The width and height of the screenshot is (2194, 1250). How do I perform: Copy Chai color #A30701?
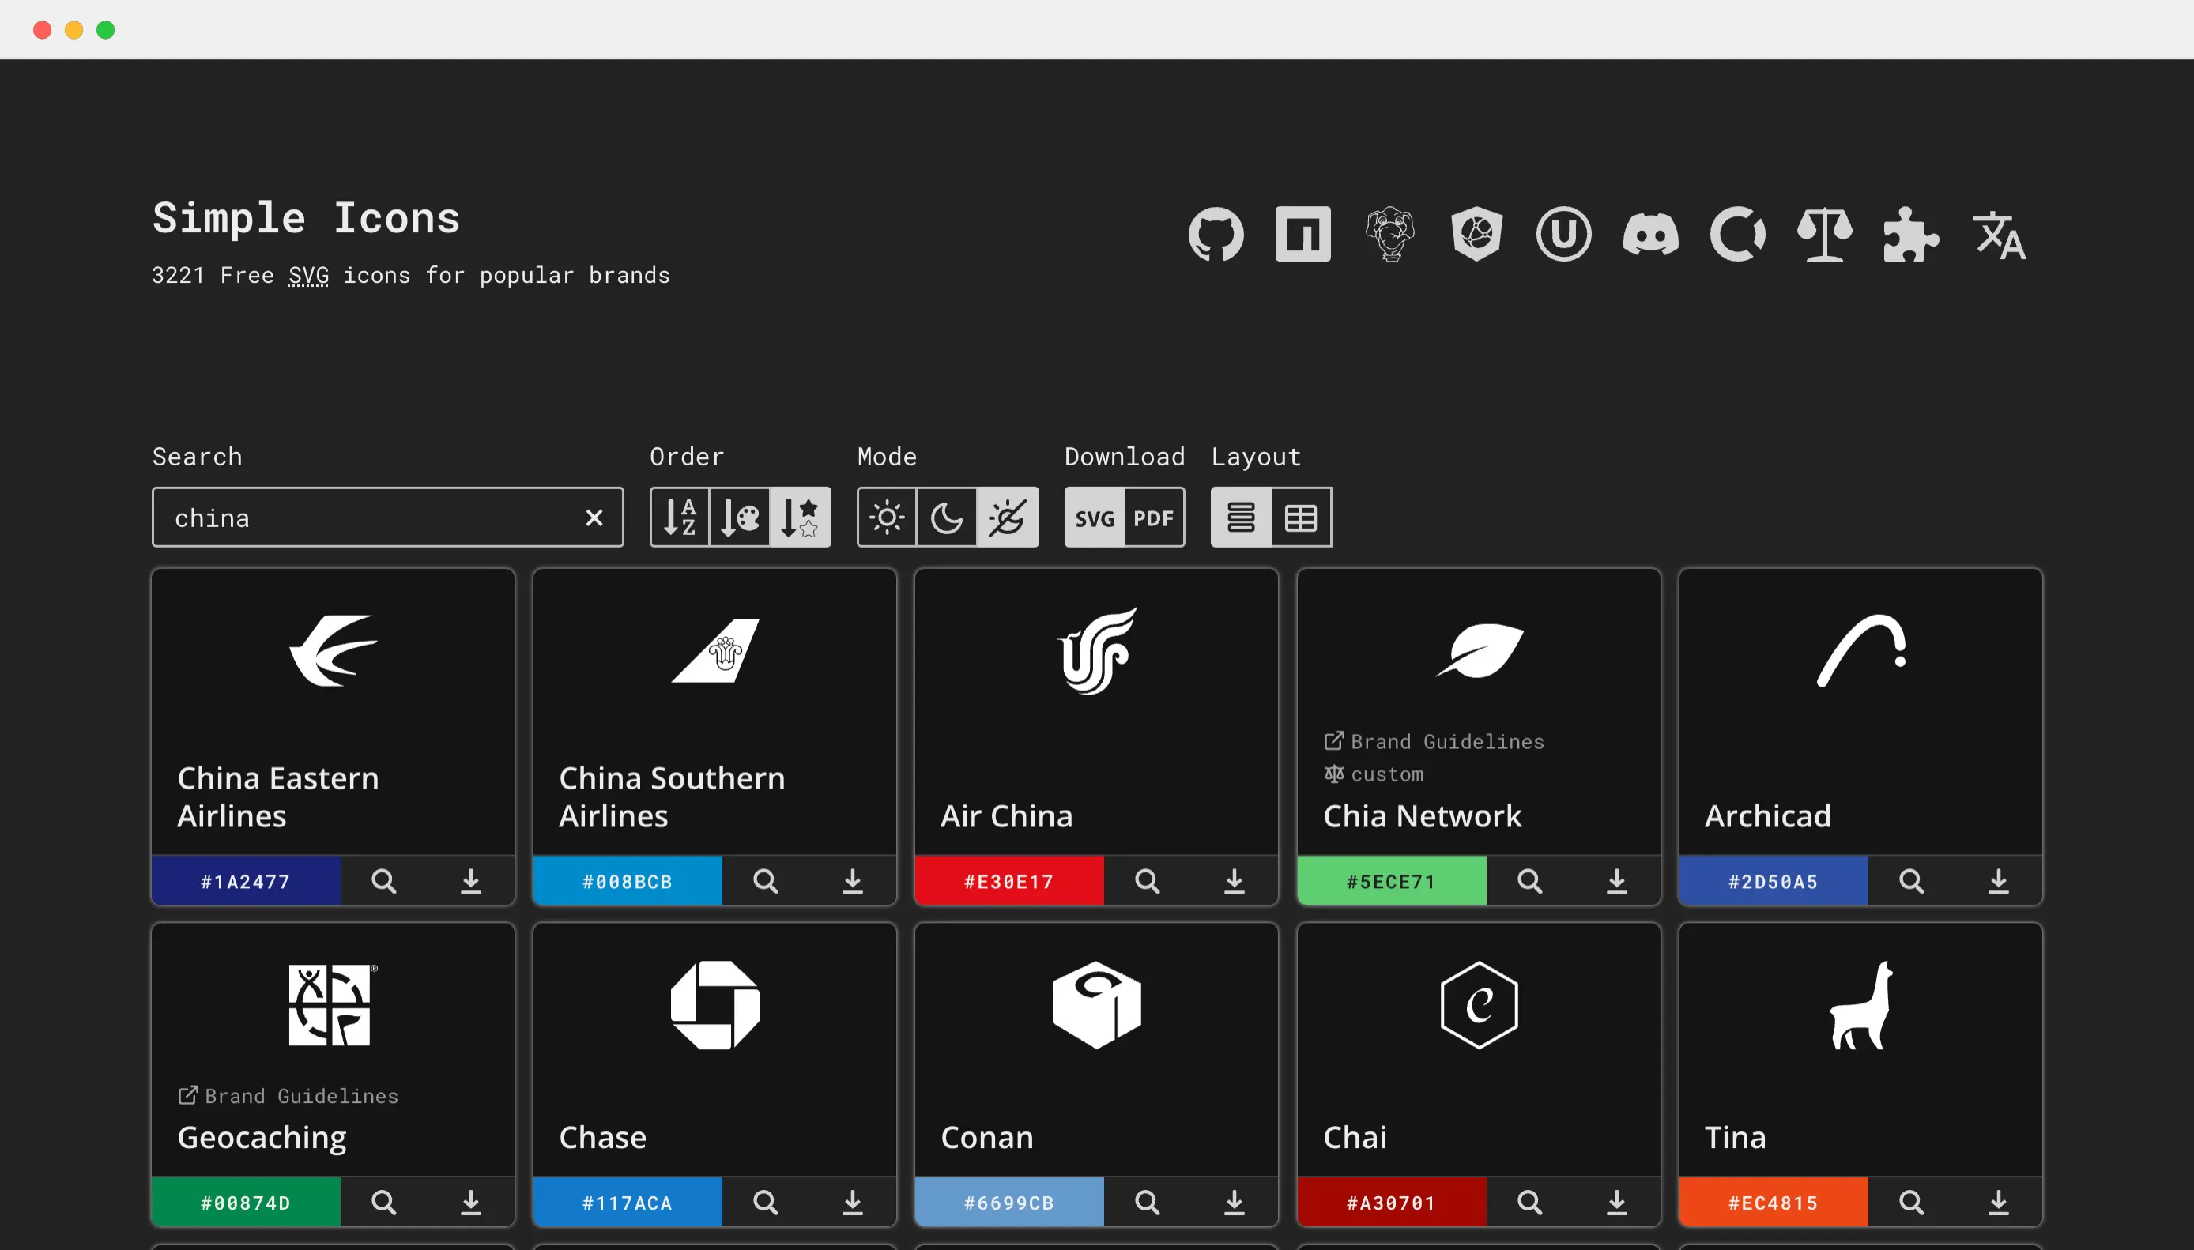pos(1391,1202)
